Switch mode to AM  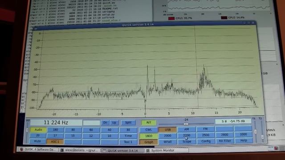[x=187, y=129]
